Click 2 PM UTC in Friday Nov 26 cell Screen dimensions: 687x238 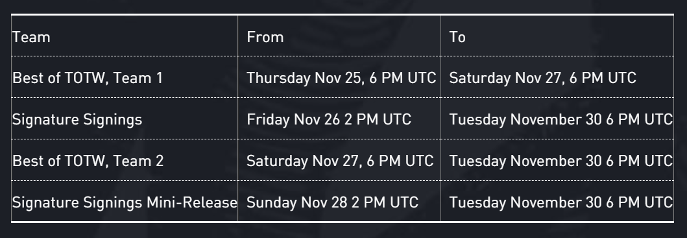378,119
